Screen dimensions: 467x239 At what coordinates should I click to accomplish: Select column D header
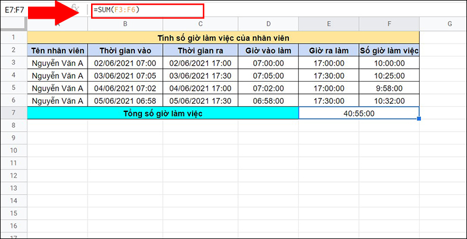tap(269, 24)
